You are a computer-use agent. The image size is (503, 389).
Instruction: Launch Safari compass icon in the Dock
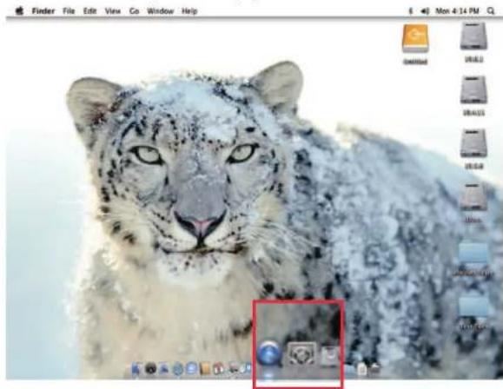178,369
